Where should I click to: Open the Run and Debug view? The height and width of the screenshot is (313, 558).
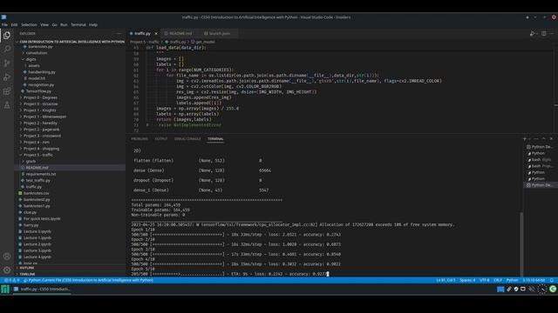7,77
